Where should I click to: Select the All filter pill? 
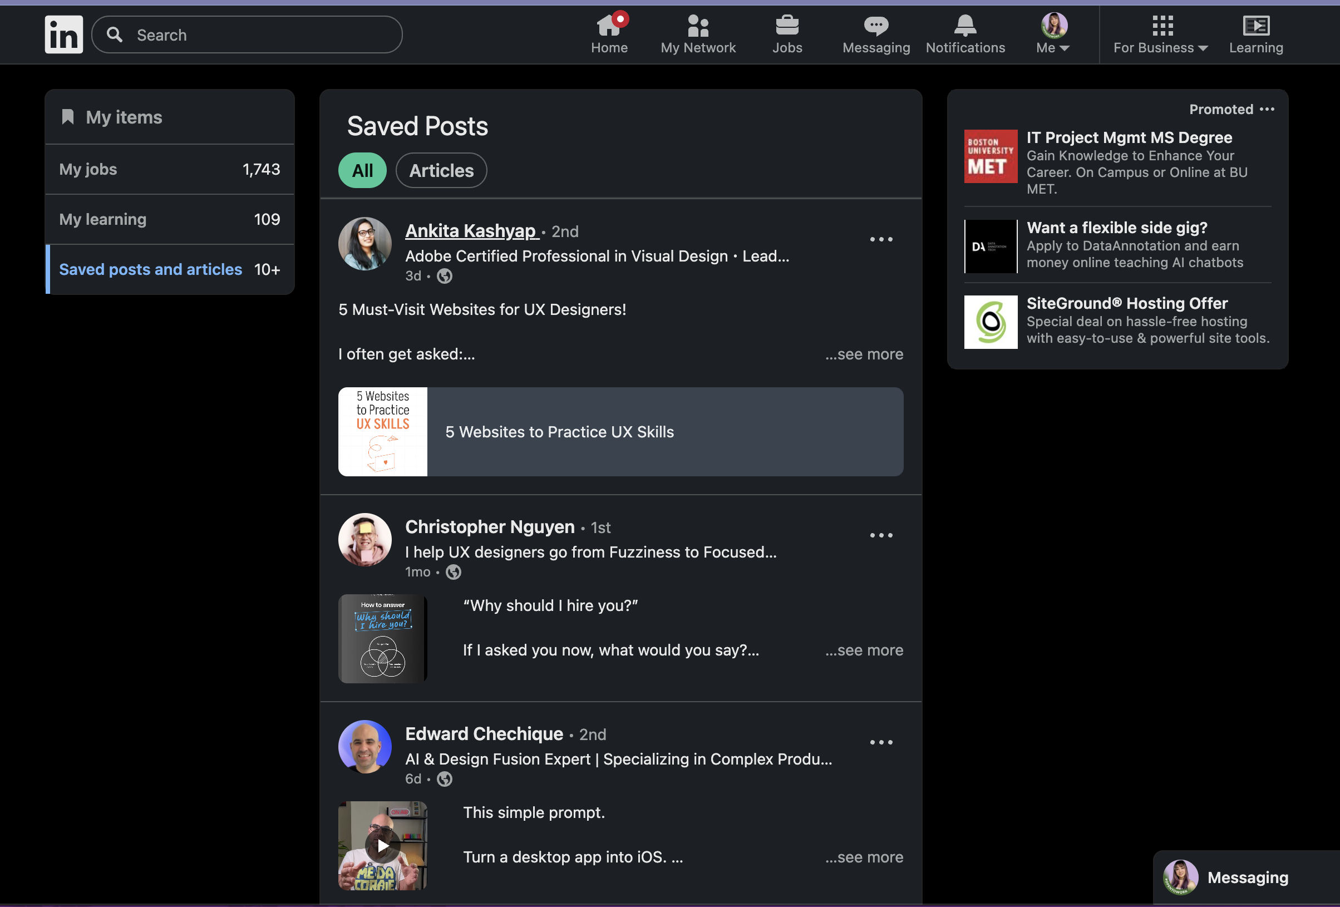click(x=362, y=171)
